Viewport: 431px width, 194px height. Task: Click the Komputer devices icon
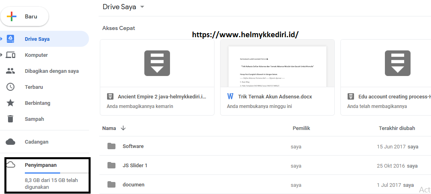[x=10, y=55]
